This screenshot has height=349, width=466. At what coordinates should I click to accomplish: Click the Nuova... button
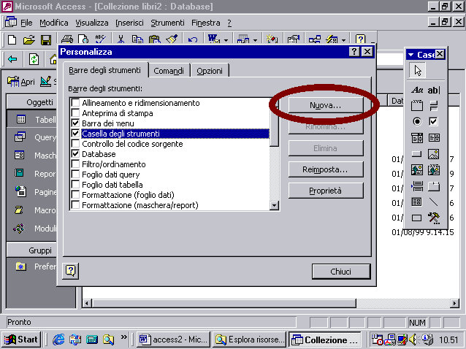point(326,105)
